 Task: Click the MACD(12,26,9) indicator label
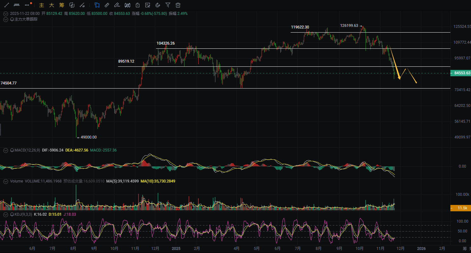coord(27,150)
